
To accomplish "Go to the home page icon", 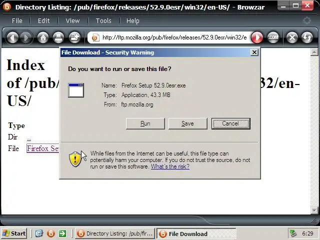I will 43,38.
